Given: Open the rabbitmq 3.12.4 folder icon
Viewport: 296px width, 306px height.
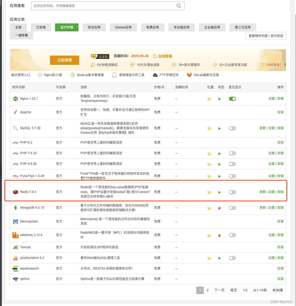Looking at the screenshot, I should tap(209, 236).
